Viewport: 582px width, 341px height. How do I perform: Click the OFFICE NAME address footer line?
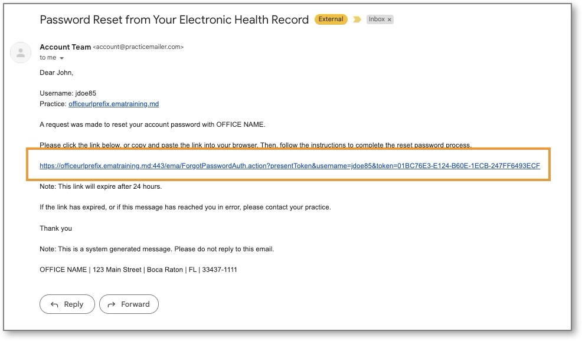point(138,270)
